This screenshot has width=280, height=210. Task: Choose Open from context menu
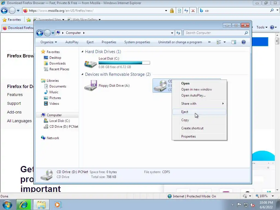coord(199,83)
